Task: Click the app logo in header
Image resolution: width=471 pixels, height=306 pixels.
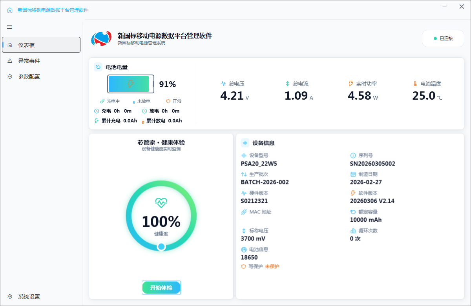Action: tap(101, 38)
